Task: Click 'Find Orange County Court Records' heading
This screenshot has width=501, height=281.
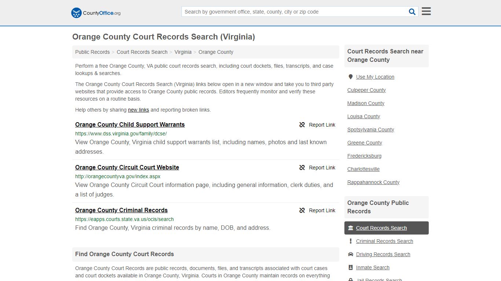Action: tap(124, 254)
